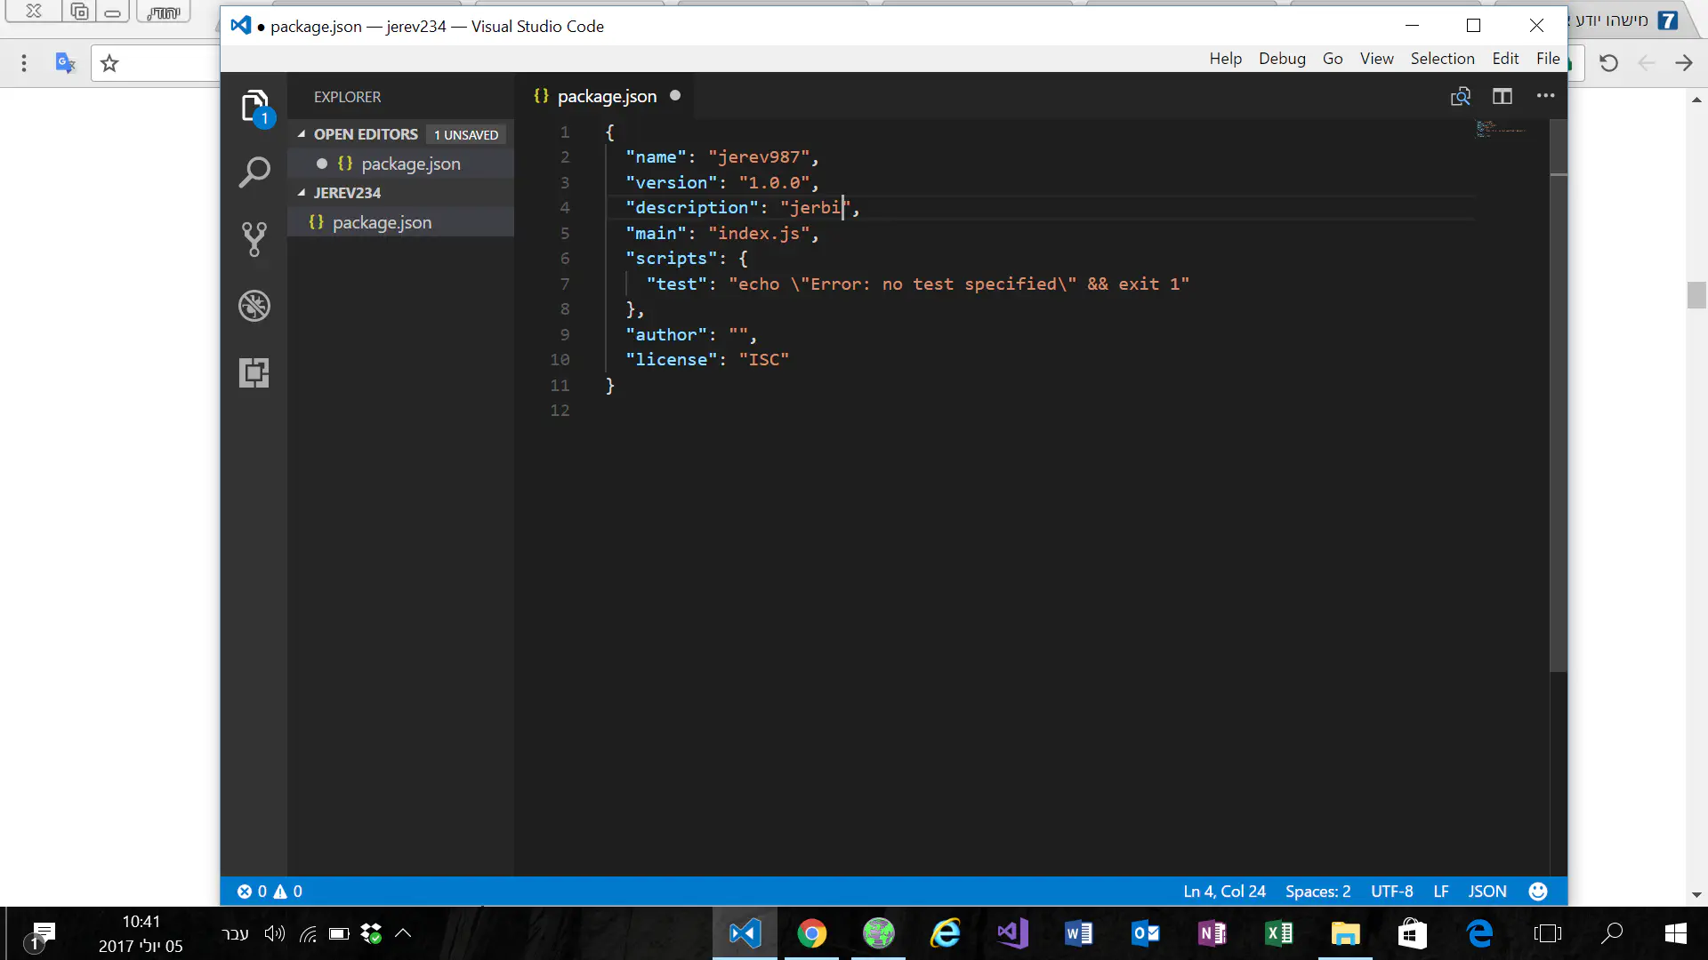Open the errors and warnings counter
The image size is (1708, 960).
tap(270, 891)
